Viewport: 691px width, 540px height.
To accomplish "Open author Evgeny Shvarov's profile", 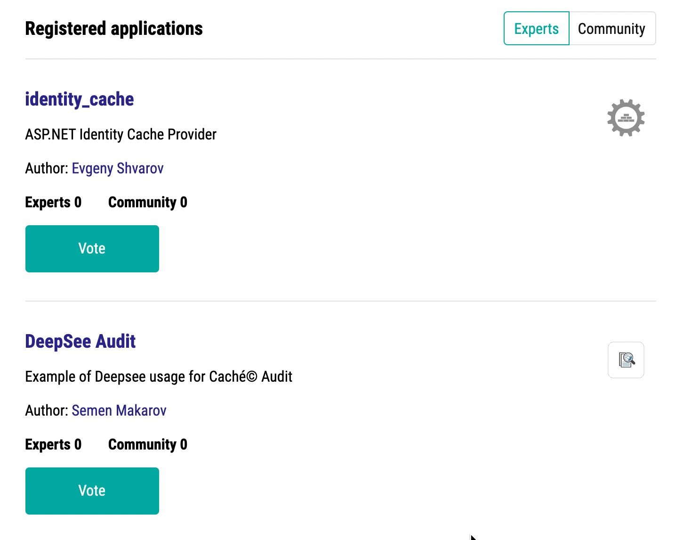I will click(118, 168).
